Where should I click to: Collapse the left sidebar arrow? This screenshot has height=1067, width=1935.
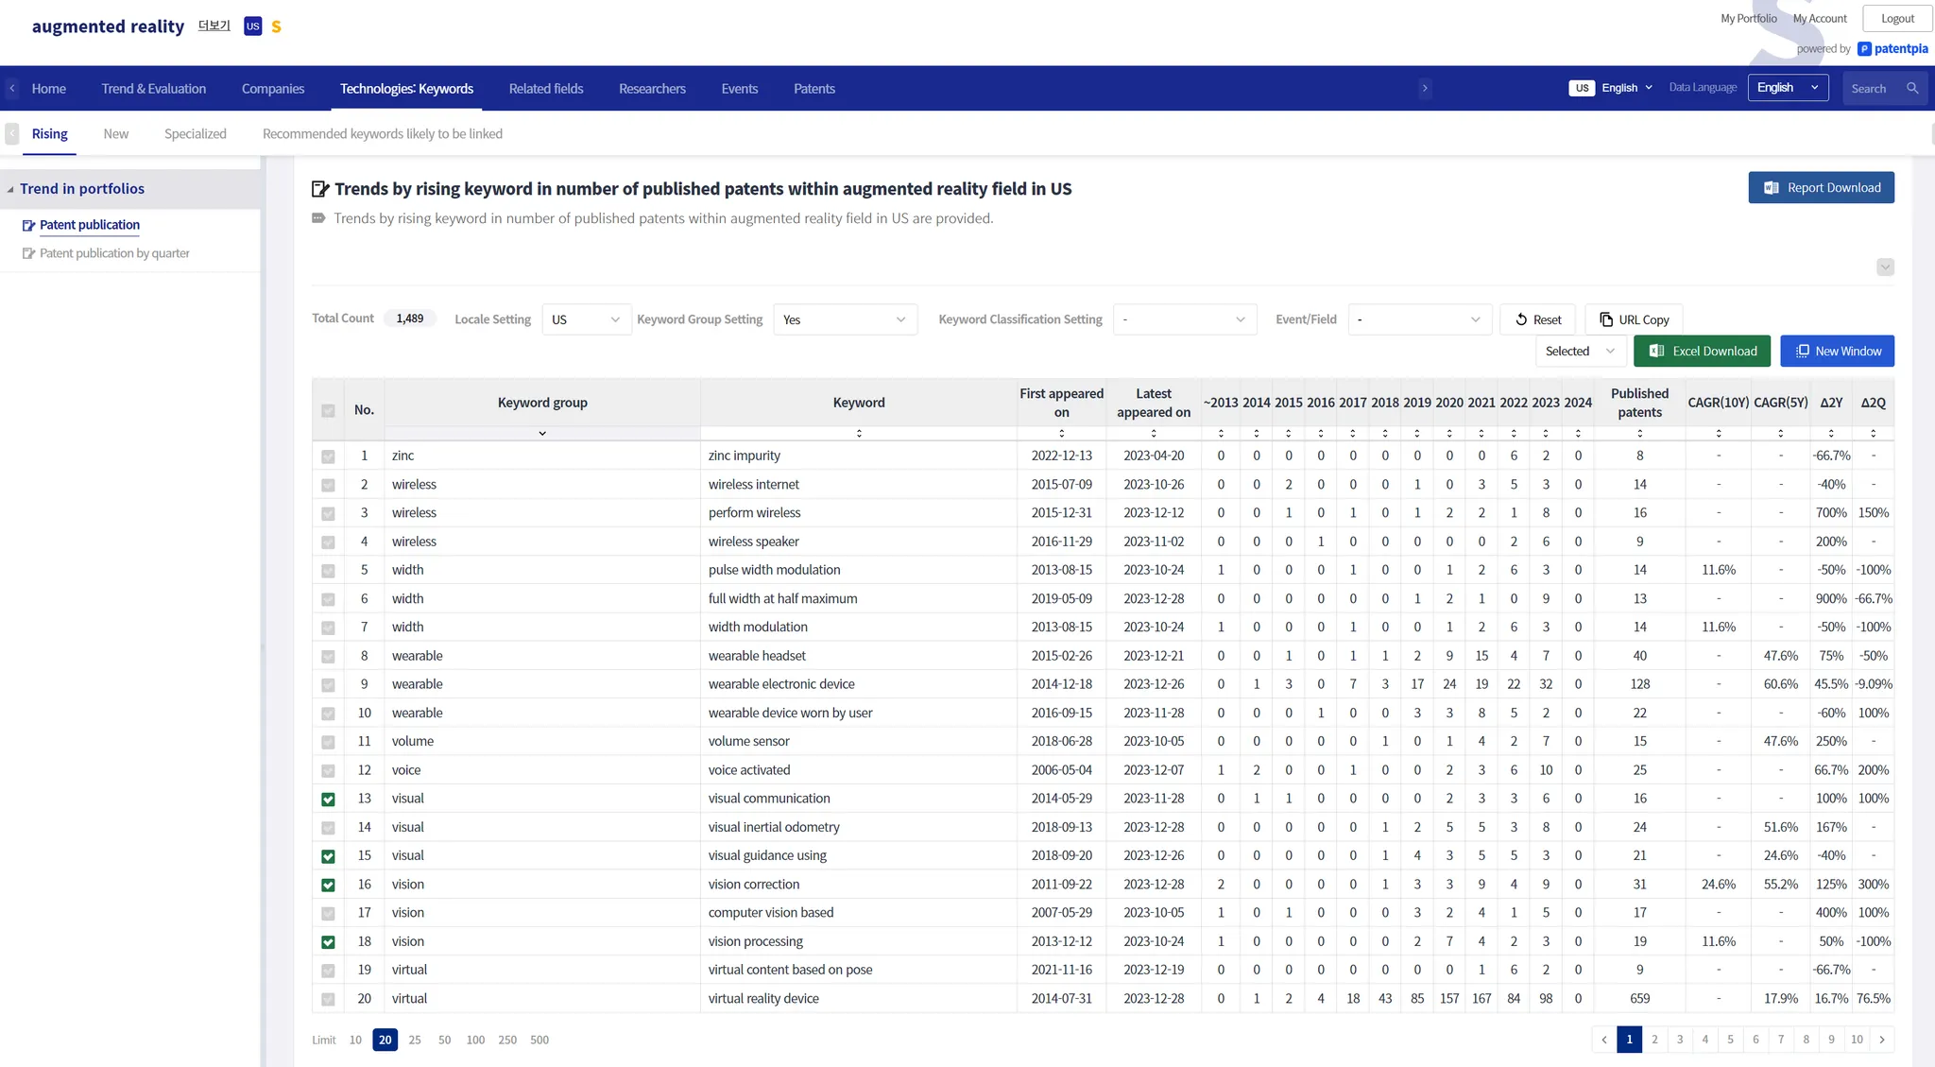(x=11, y=134)
